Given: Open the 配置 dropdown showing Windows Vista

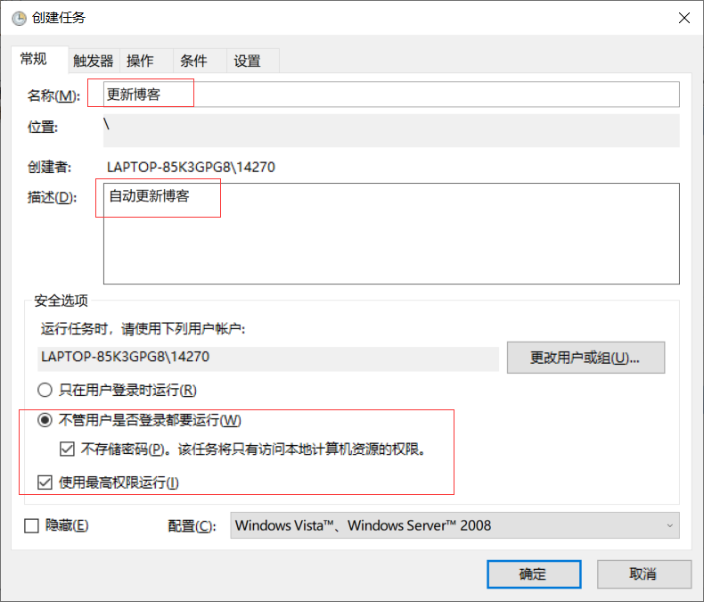Looking at the screenshot, I should pos(454,525).
